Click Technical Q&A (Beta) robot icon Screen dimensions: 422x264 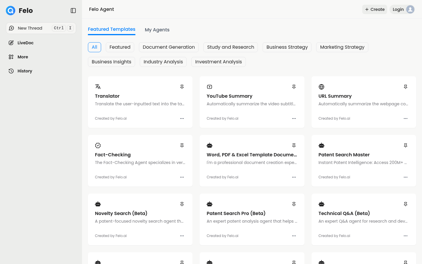321,204
